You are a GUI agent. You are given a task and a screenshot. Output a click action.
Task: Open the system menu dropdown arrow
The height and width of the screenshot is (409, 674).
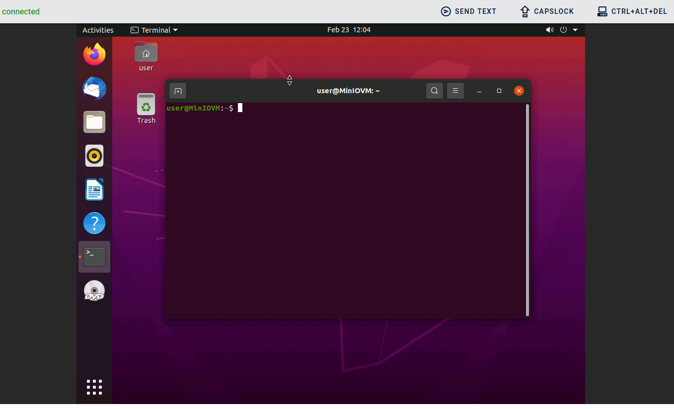coord(575,30)
